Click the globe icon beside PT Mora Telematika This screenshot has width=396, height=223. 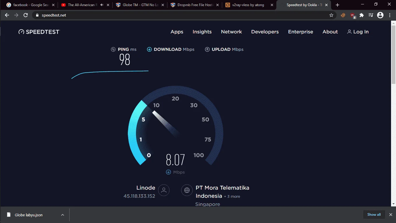pyautogui.click(x=187, y=190)
